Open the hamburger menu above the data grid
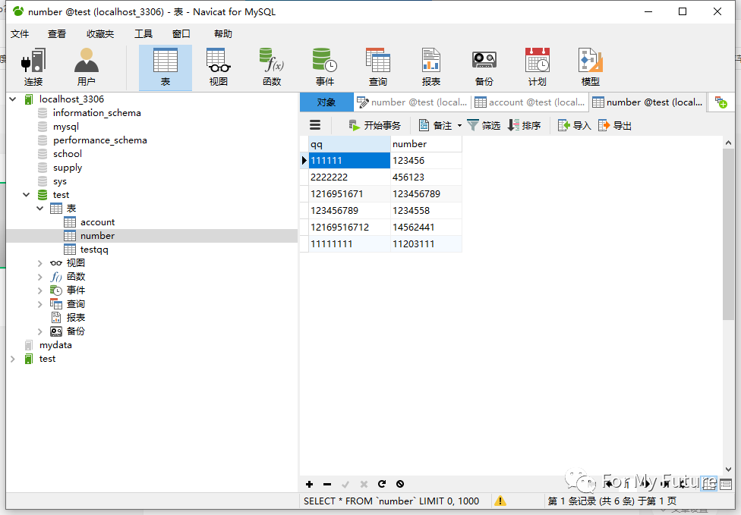Image resolution: width=741 pixels, height=515 pixels. click(x=315, y=125)
